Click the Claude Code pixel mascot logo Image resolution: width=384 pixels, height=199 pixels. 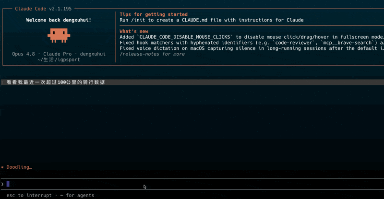point(59,35)
